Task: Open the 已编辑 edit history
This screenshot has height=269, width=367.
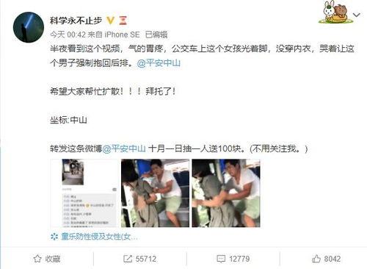Action: point(156,35)
